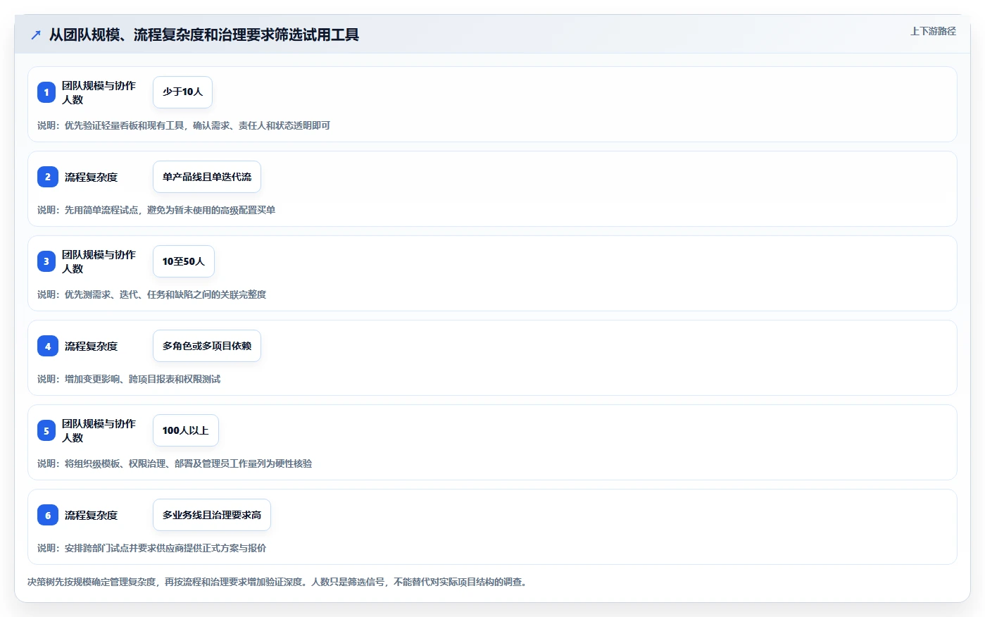Click 团队规模与协作人数 label in step 5
Viewport: 985px width, 617px height.
point(99,430)
